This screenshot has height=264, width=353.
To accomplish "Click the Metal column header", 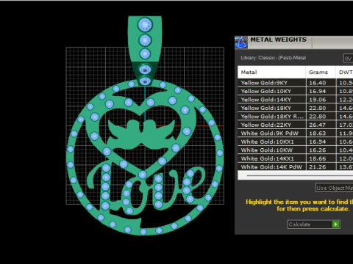I will click(x=271, y=72).
